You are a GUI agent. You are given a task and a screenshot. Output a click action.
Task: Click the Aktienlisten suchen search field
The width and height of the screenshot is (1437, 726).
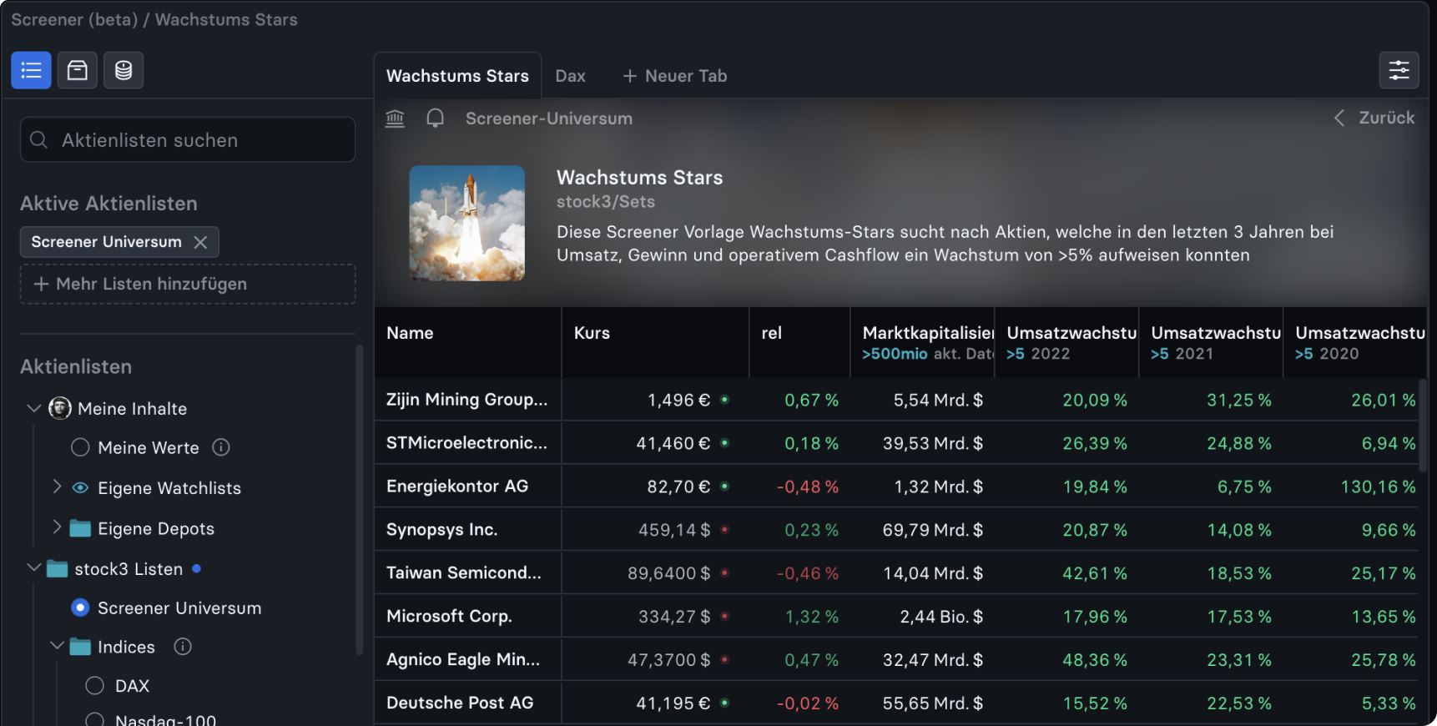188,139
